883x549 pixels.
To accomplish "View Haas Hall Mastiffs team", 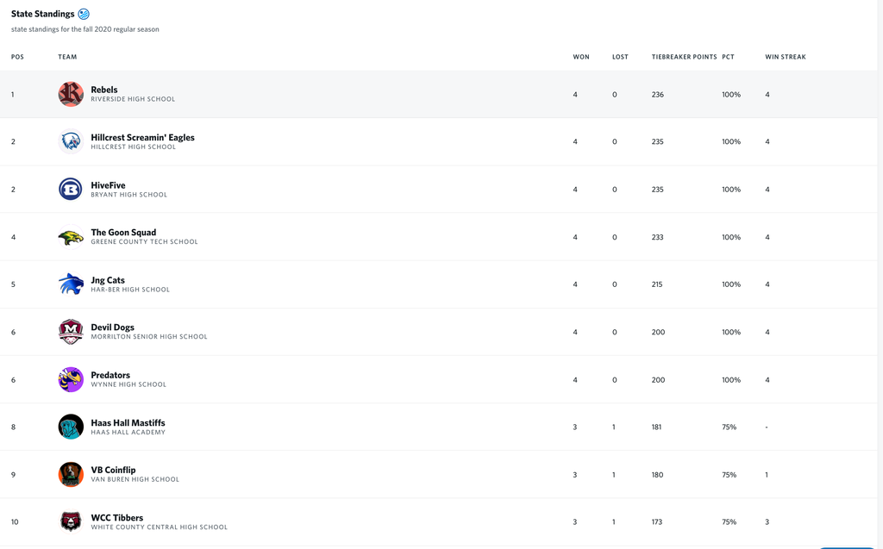I will [128, 423].
